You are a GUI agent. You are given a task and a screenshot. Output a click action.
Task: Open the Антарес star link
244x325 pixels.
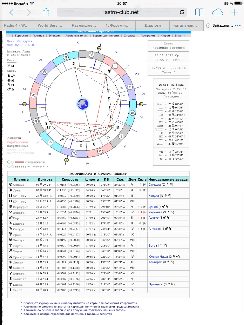pos(155,229)
